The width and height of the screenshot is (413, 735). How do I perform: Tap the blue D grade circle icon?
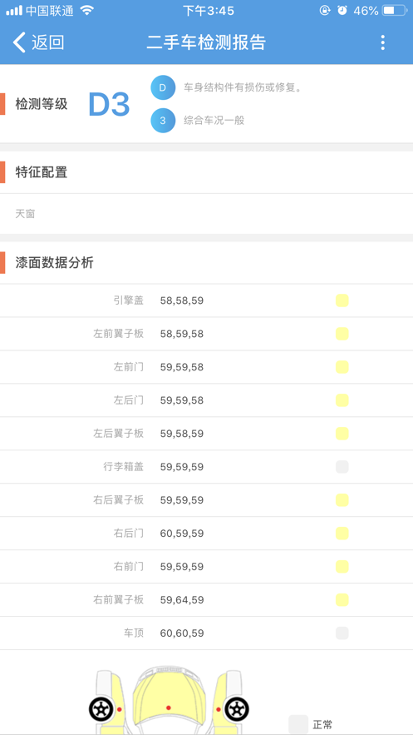tap(163, 87)
